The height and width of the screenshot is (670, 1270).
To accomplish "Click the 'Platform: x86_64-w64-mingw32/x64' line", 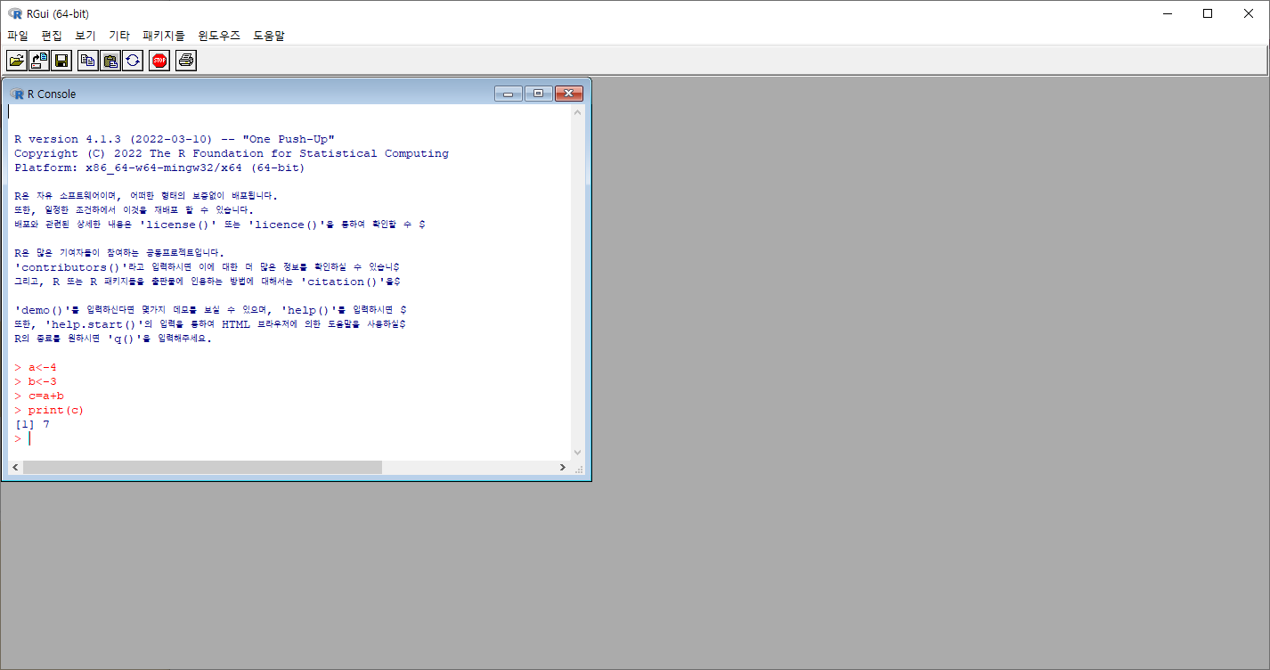I will point(159,167).
